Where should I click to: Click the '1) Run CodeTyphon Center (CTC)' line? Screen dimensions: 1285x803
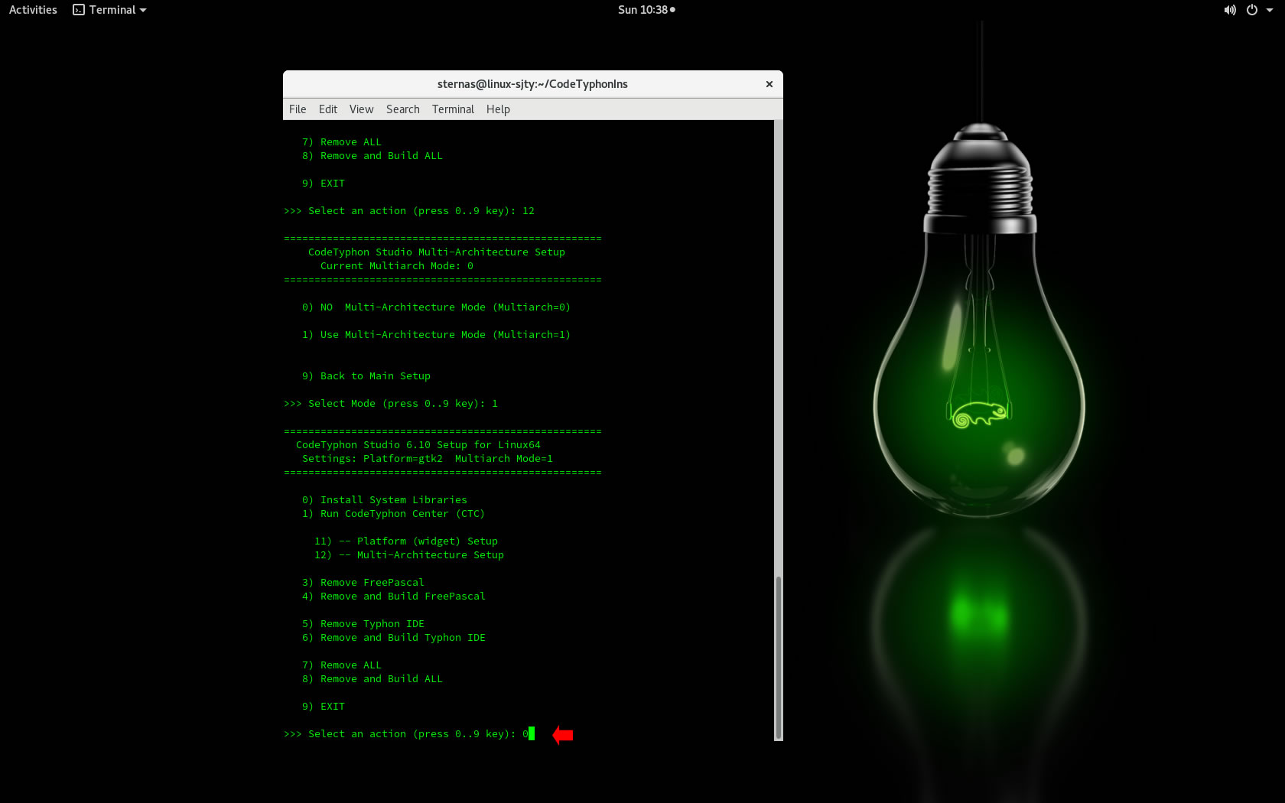pyautogui.click(x=394, y=514)
